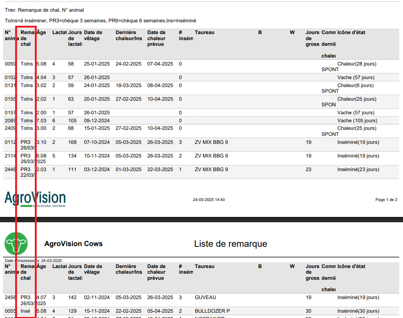Select expected heat date '22-03-2025'
This screenshot has height=318, width=403.
point(160,170)
